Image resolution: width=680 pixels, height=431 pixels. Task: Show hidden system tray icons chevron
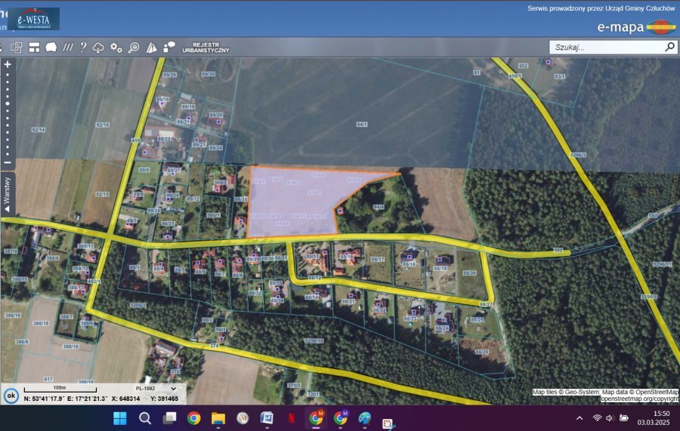coord(580,418)
